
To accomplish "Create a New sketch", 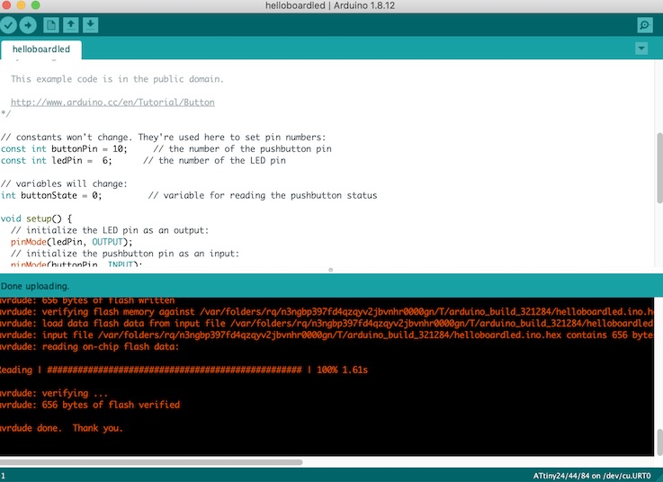I will pyautogui.click(x=51, y=25).
